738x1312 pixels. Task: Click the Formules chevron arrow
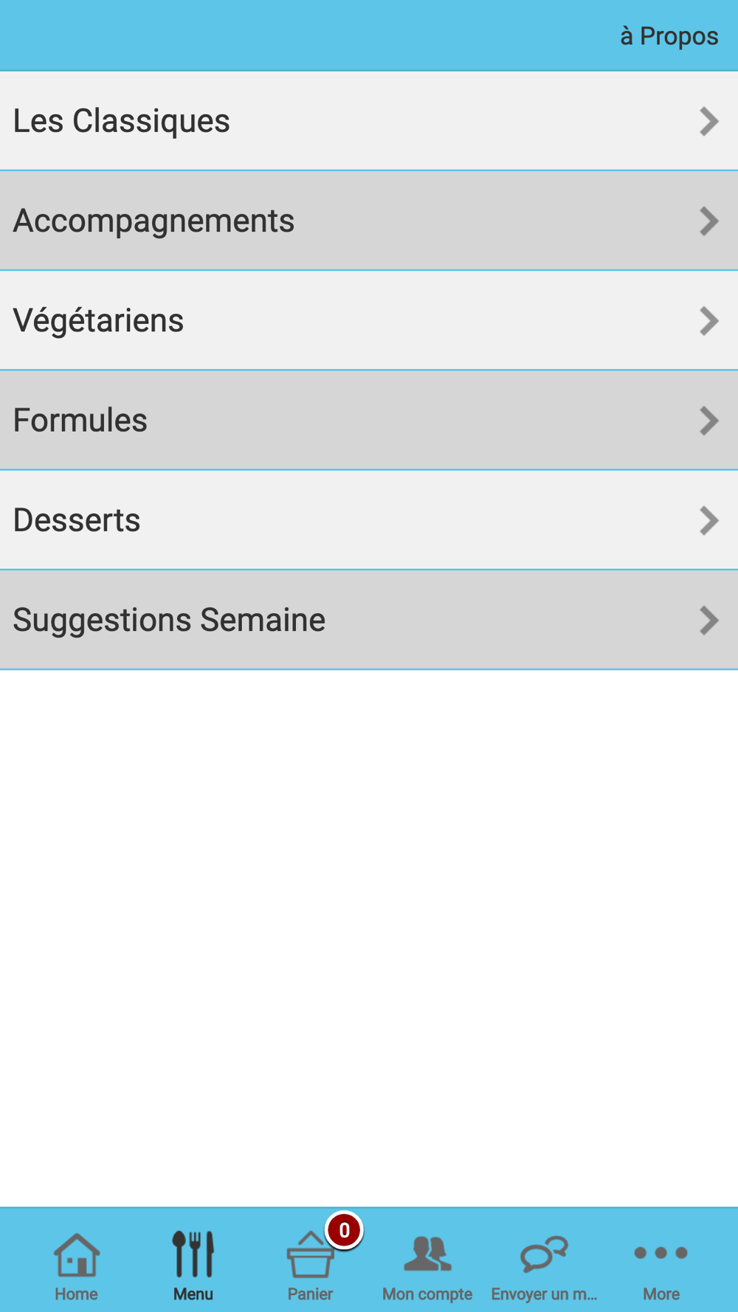pyautogui.click(x=708, y=421)
